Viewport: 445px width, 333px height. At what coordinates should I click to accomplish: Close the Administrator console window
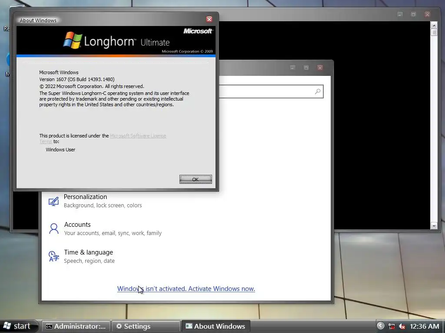click(x=427, y=14)
